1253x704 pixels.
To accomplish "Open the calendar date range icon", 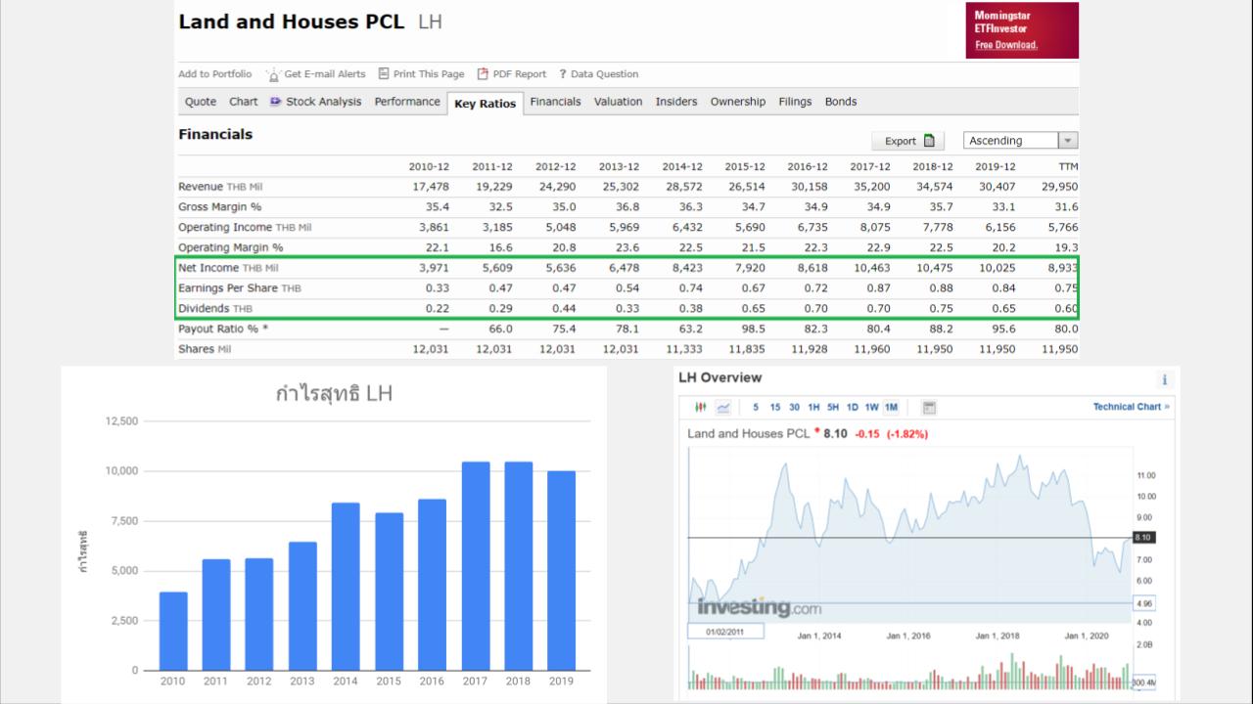I will point(929,407).
